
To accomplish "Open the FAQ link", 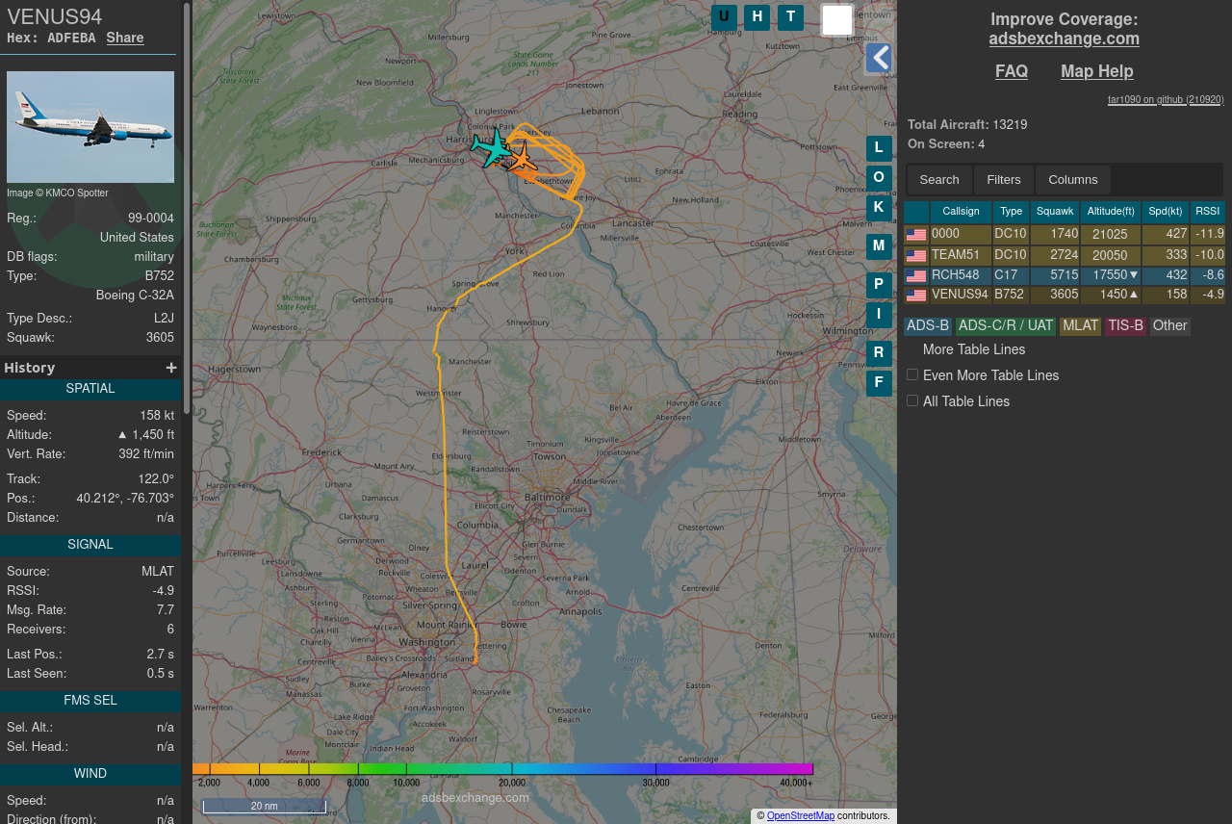I will point(1012,71).
